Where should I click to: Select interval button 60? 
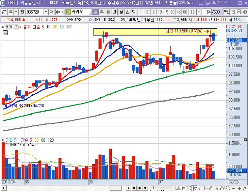185,12
